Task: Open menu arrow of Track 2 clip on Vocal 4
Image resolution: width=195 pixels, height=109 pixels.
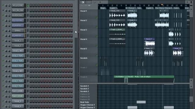Action: point(110,39)
